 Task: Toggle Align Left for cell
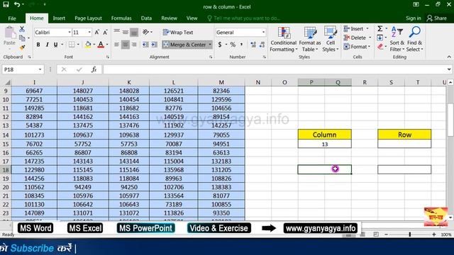tap(116, 45)
